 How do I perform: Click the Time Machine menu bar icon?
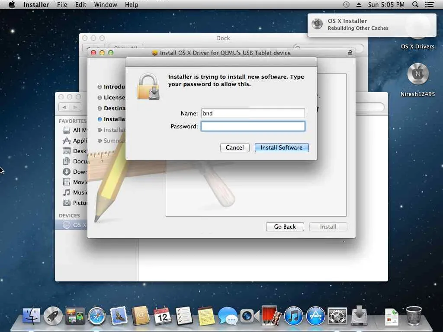tap(346, 4)
